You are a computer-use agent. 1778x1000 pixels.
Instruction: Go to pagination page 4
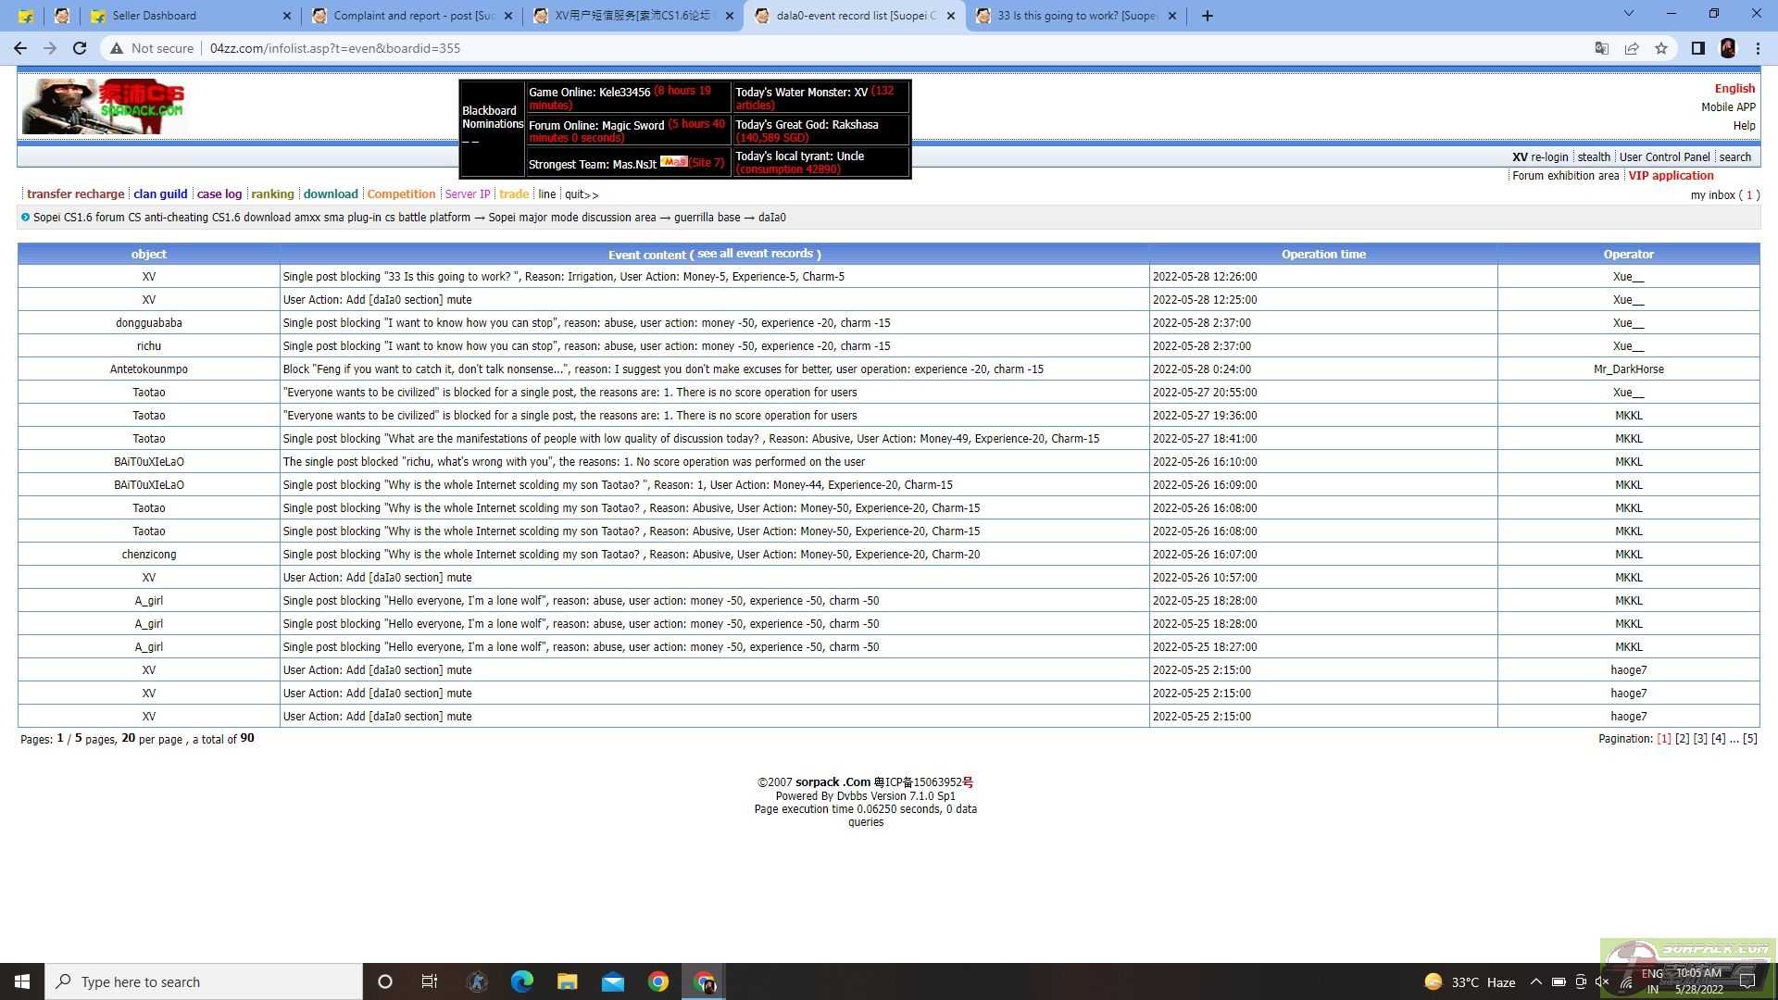1719,739
